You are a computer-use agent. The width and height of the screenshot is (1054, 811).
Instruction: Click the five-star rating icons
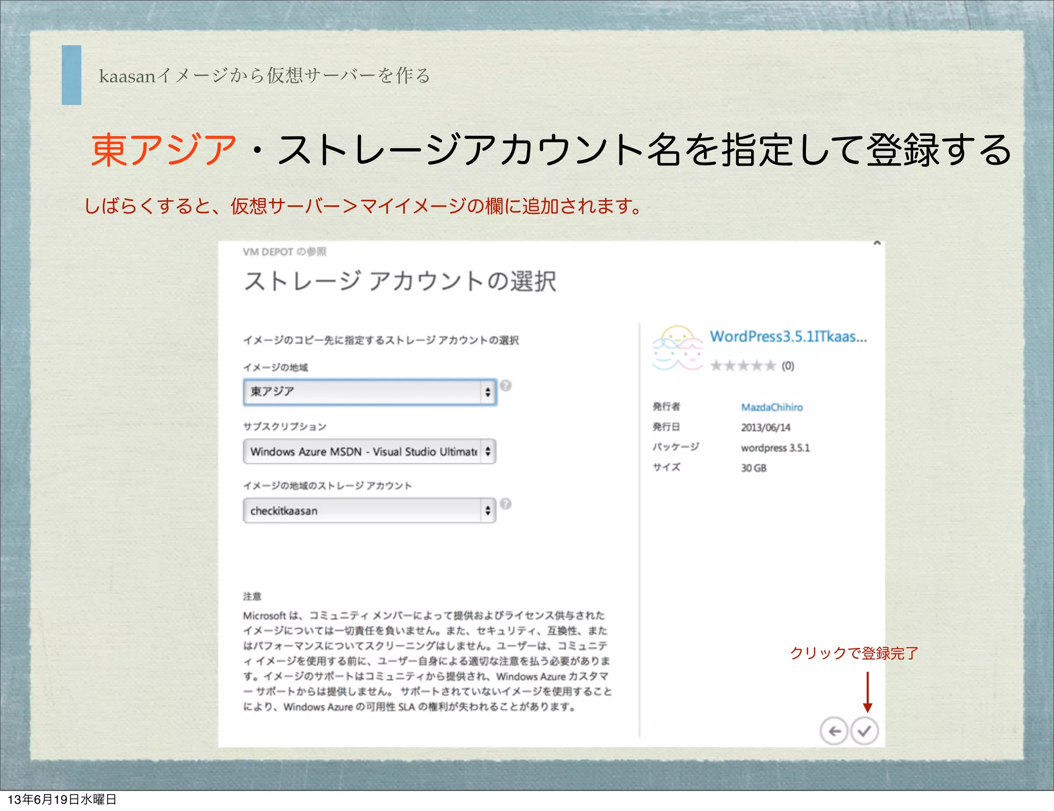point(743,366)
